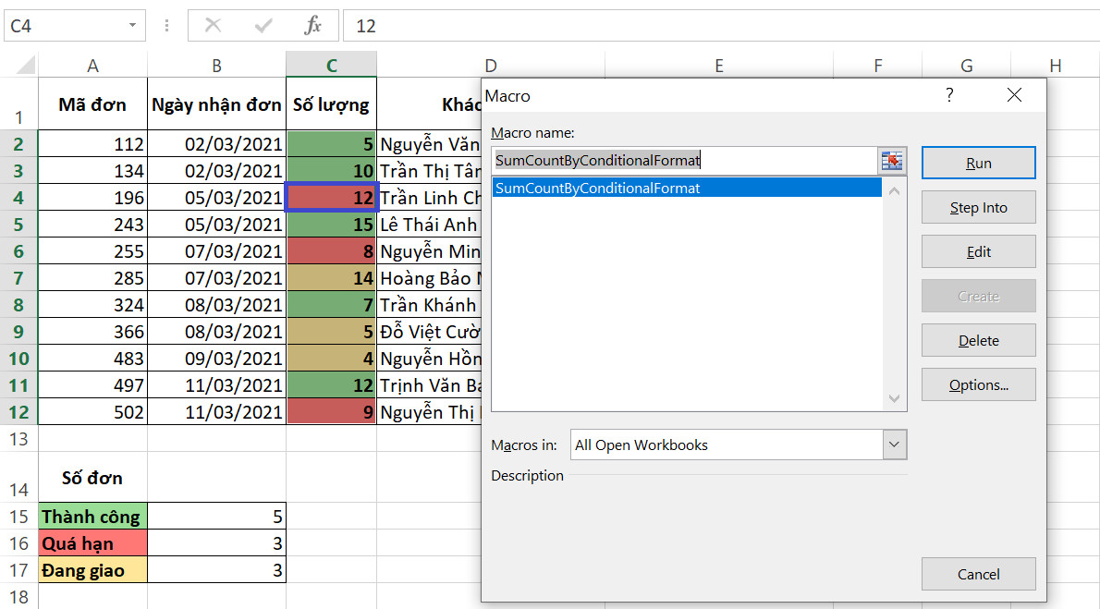The height and width of the screenshot is (609, 1100).
Task: Select column C header
Action: (331, 65)
